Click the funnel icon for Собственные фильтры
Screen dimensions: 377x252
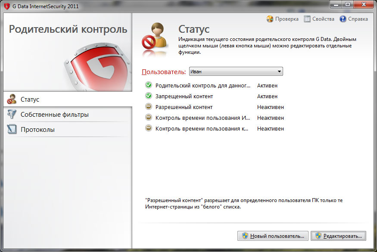click(x=12, y=114)
